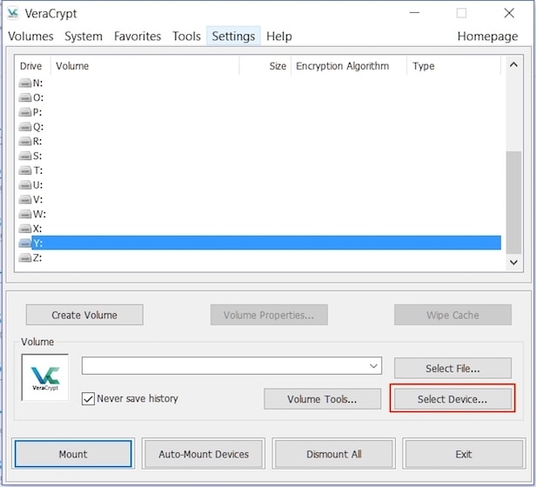Viewport: 536px width, 487px height.
Task: Click the X: drive icon
Action: pyautogui.click(x=25, y=229)
